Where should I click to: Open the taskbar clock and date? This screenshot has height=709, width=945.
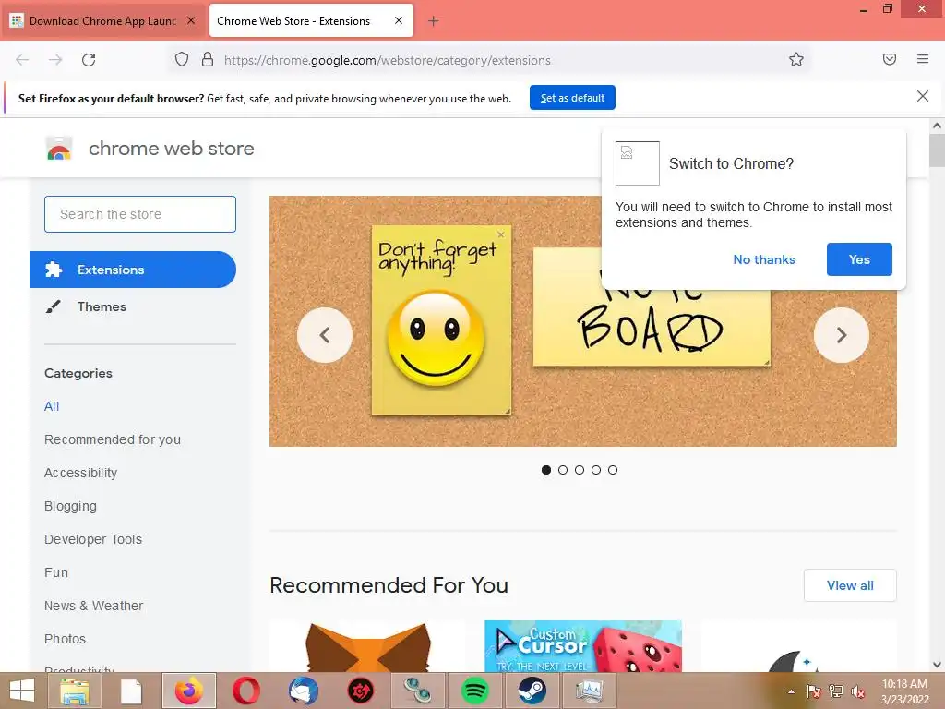pyautogui.click(x=904, y=691)
